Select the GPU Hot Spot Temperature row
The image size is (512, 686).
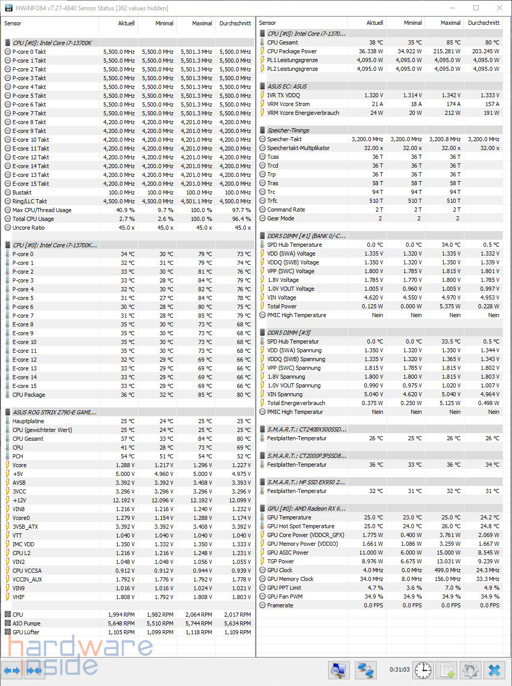click(x=301, y=526)
